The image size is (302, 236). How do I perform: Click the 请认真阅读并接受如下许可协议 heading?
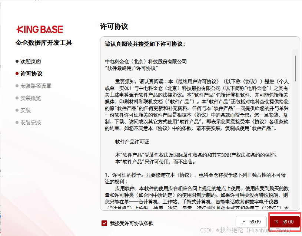(145, 44)
